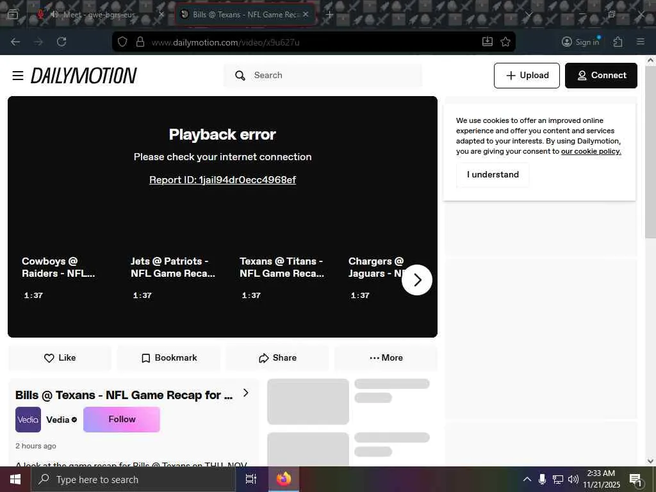
Task: View site security lock info
Action: 140,42
